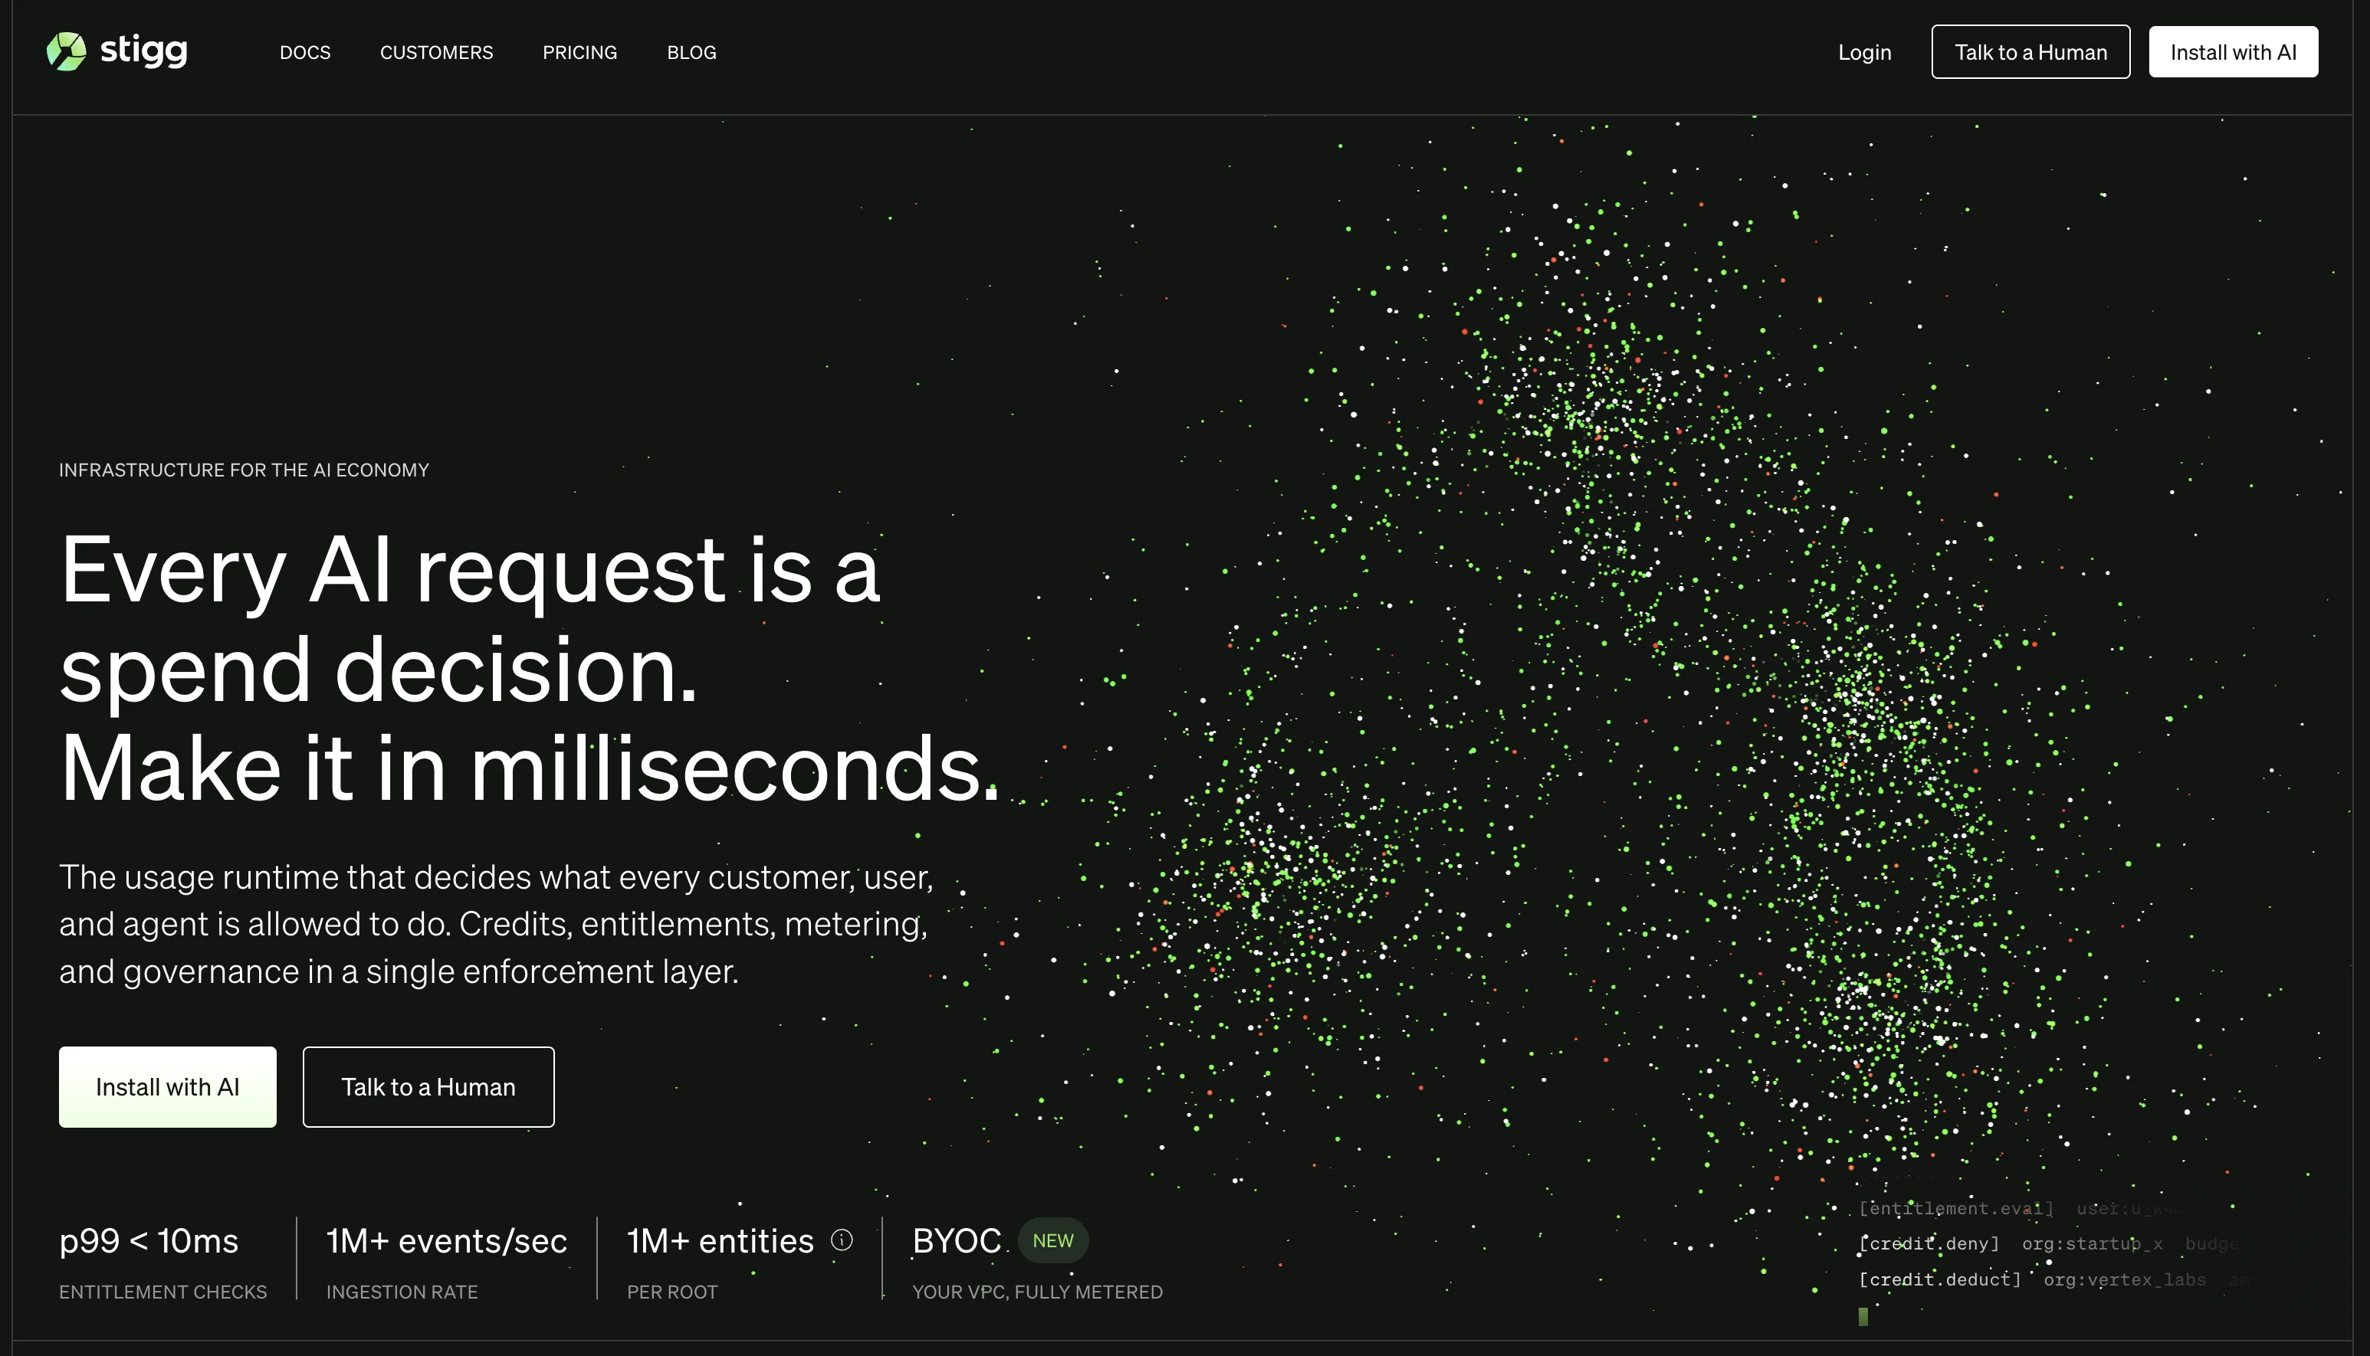Click the Stigg logo icon
Image resolution: width=2370 pixels, height=1356 pixels.
tap(66, 51)
